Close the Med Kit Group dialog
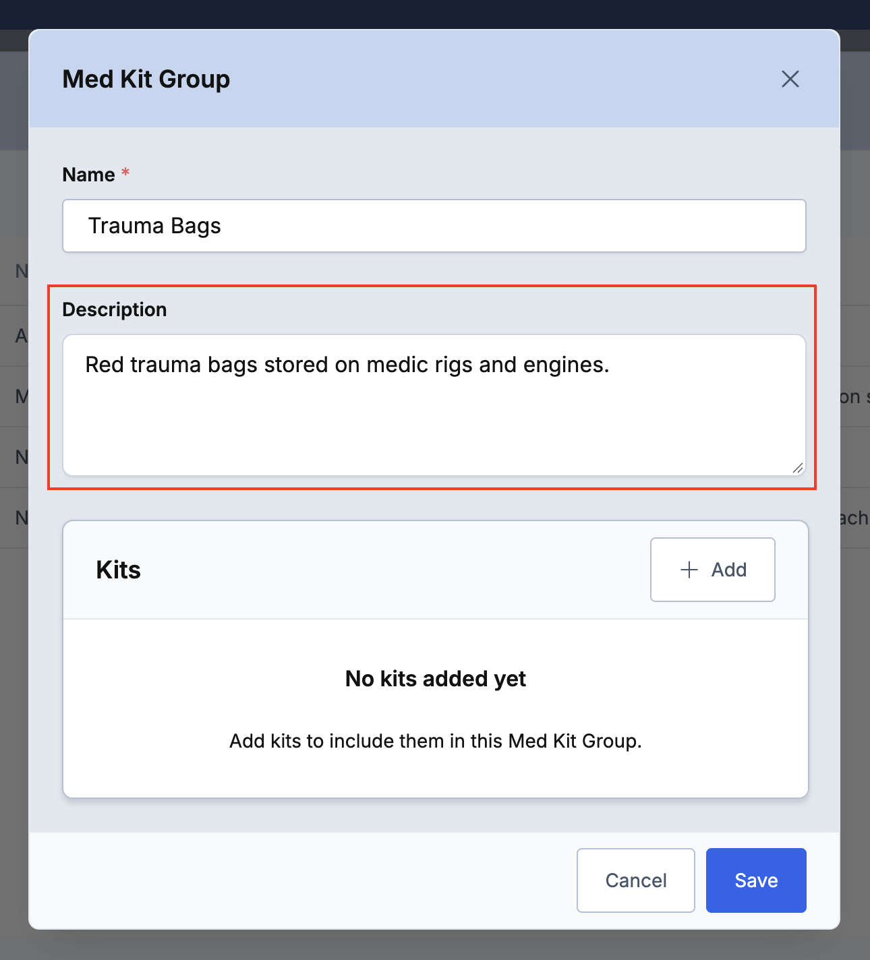 pyautogui.click(x=790, y=79)
